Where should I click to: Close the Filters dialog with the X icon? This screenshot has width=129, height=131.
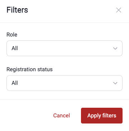(119, 10)
